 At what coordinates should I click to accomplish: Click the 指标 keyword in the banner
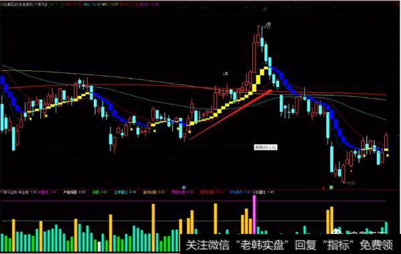339,245
